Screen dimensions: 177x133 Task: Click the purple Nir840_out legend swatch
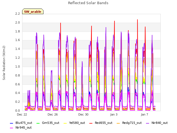tap(147, 123)
